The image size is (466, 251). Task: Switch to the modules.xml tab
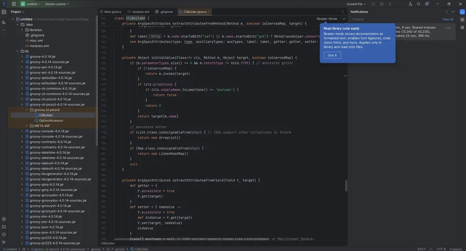138,12
